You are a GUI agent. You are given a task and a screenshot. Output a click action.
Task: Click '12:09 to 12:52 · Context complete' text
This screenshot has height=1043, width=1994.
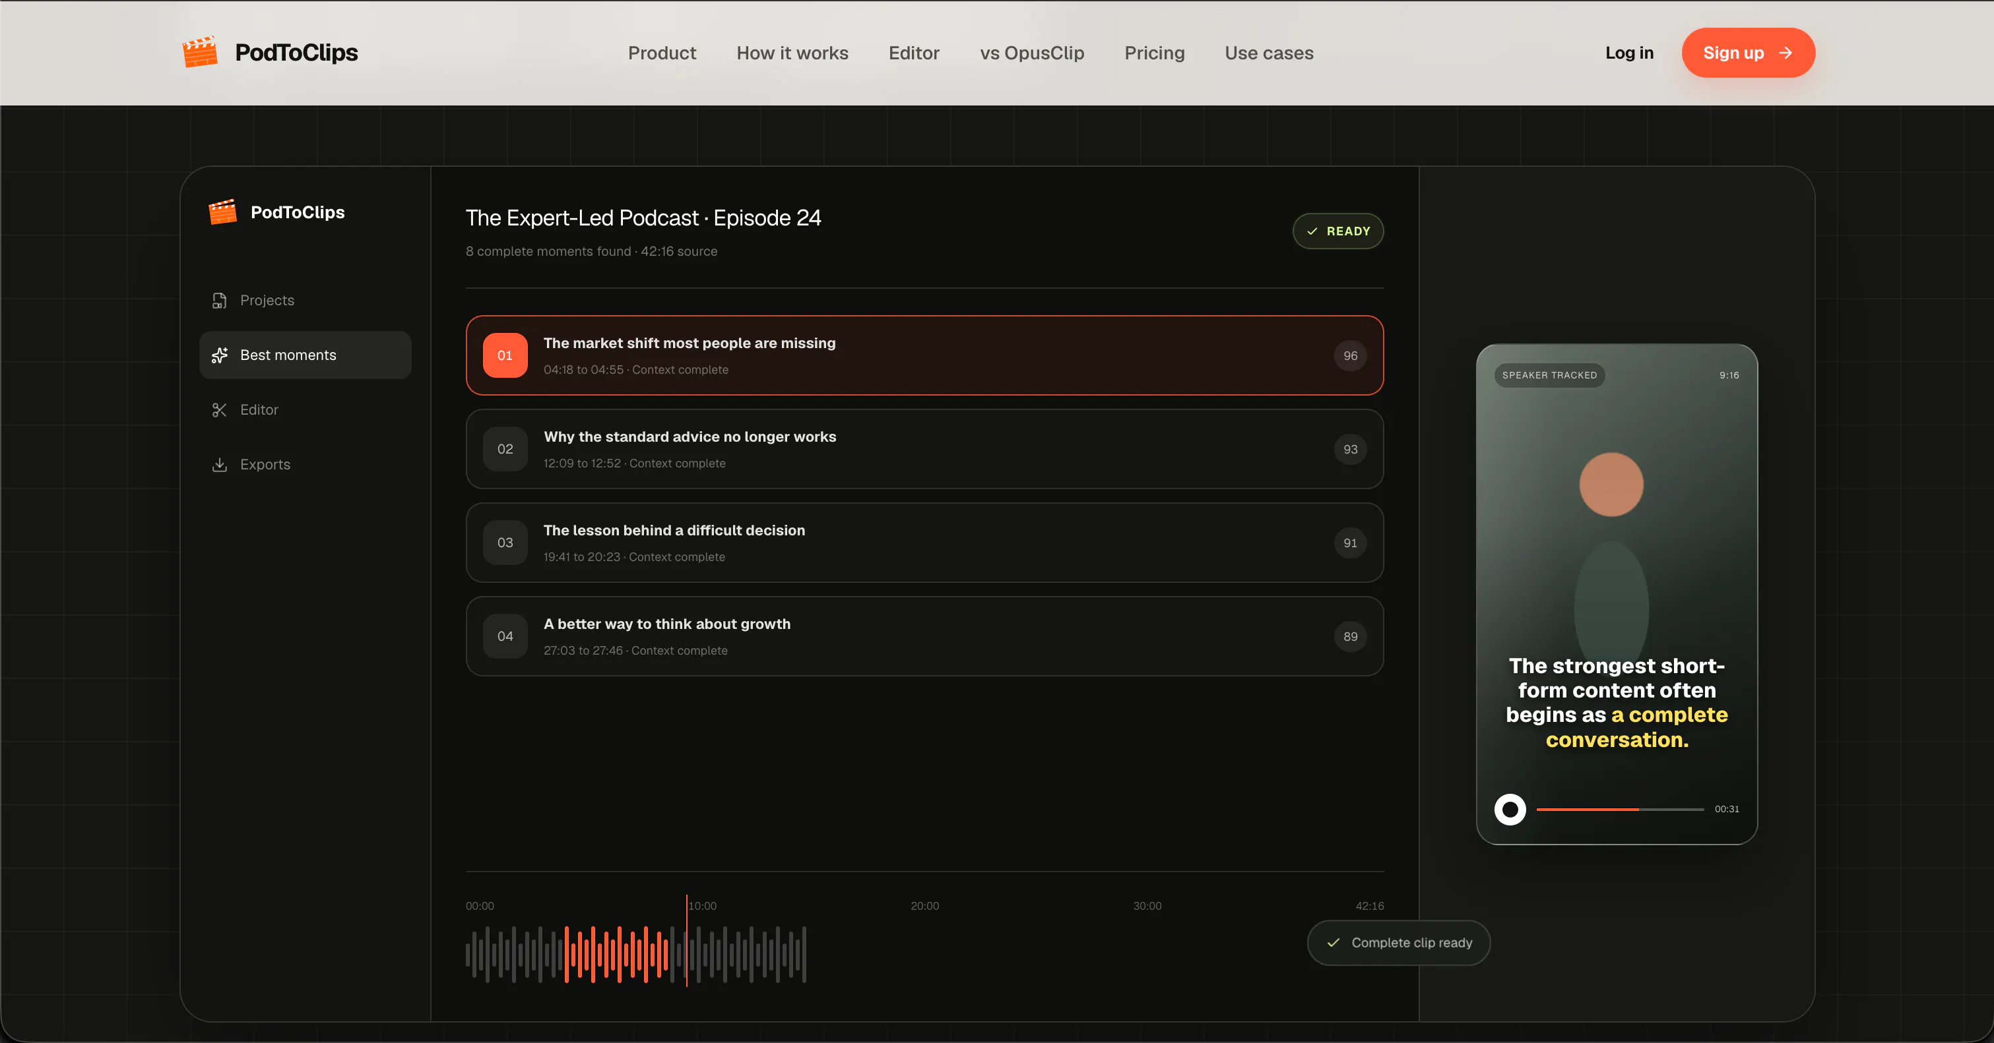[634, 463]
